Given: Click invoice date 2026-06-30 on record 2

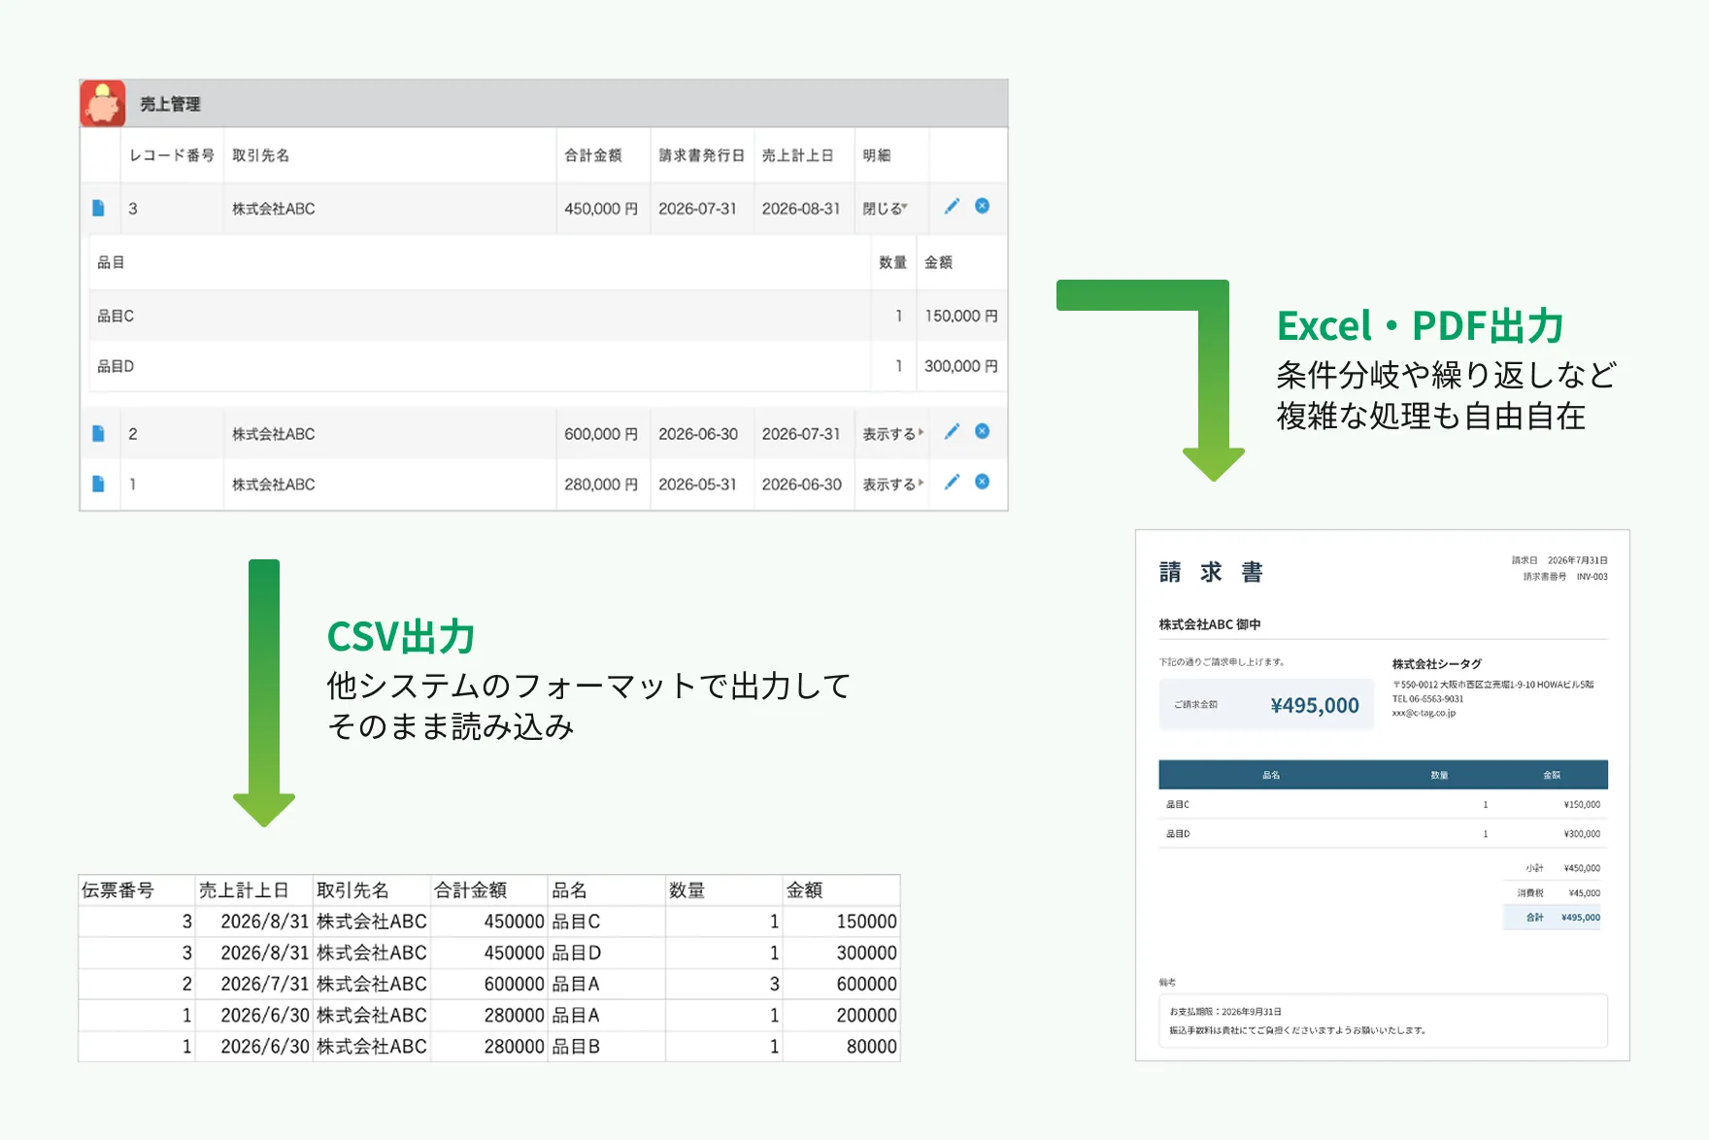Looking at the screenshot, I should point(698,434).
